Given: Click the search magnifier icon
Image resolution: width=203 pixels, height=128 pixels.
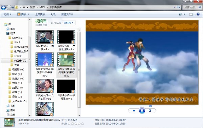Looking at the screenshot, I should point(200,7).
